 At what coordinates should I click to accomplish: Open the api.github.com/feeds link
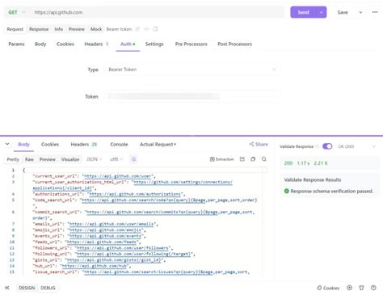point(102,242)
